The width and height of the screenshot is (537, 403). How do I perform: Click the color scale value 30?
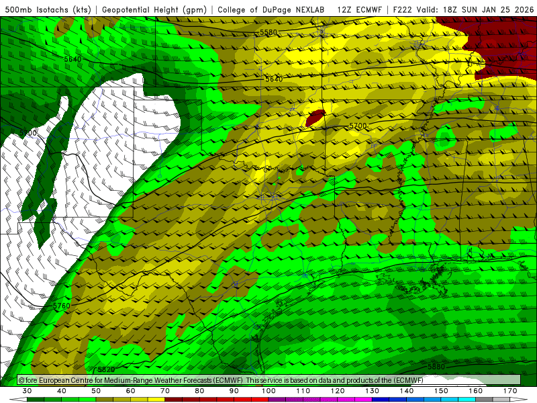(27, 391)
